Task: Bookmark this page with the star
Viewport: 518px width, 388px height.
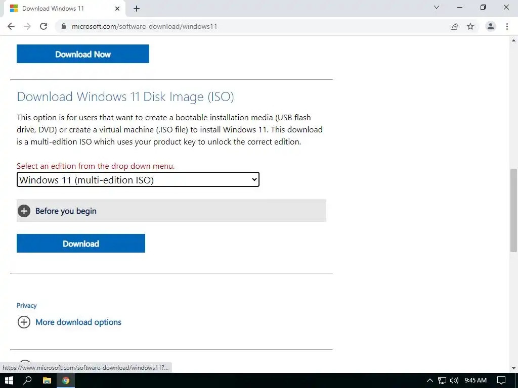Action: point(470,26)
